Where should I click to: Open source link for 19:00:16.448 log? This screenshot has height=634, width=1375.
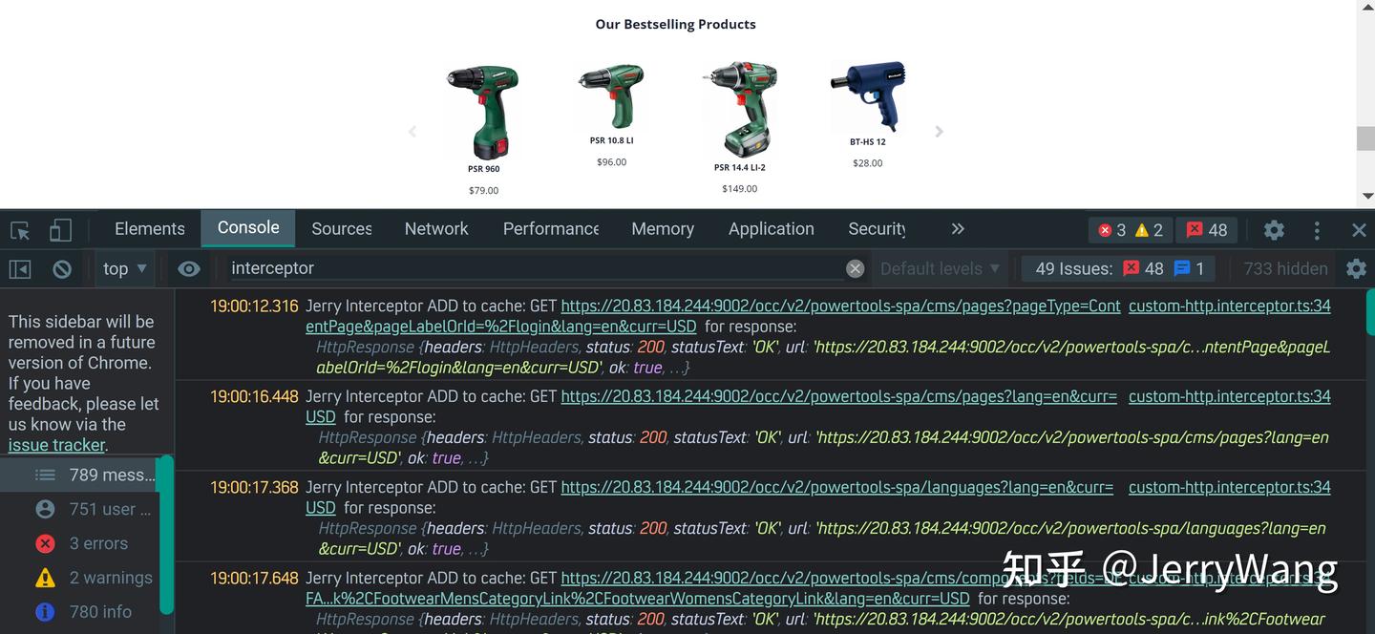(x=1230, y=396)
